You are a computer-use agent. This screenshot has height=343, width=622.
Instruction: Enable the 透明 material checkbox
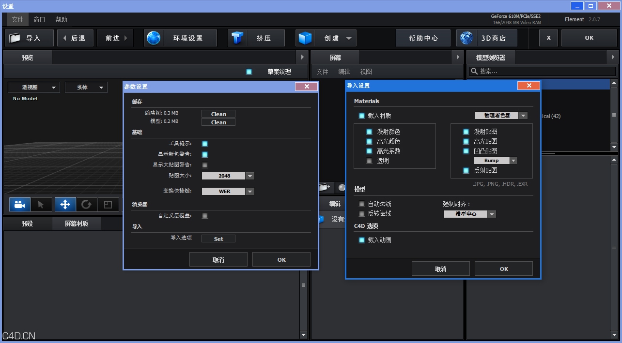click(x=369, y=161)
